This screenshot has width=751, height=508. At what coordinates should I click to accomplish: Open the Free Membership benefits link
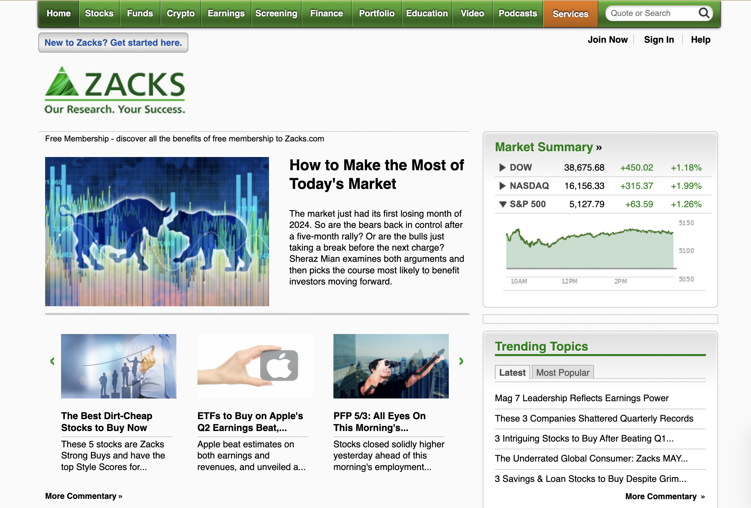(185, 139)
